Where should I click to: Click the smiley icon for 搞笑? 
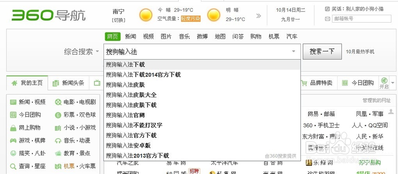coord(13,153)
